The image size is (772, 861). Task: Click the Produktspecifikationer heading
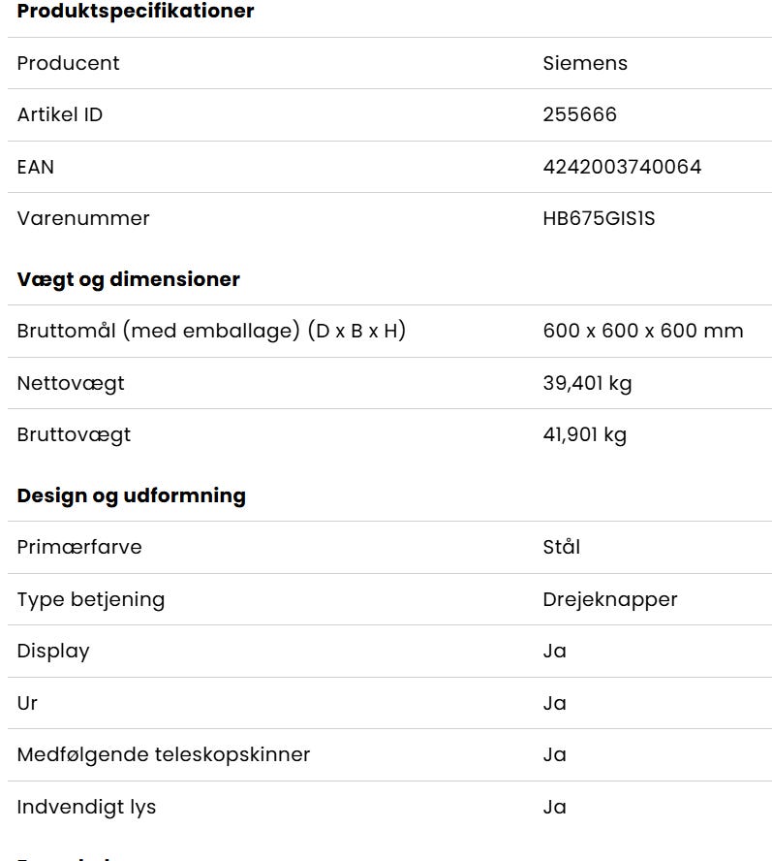click(x=136, y=11)
